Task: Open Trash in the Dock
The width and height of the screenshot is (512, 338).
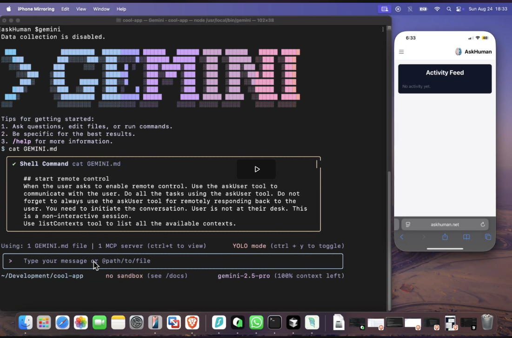Action: click(x=487, y=322)
